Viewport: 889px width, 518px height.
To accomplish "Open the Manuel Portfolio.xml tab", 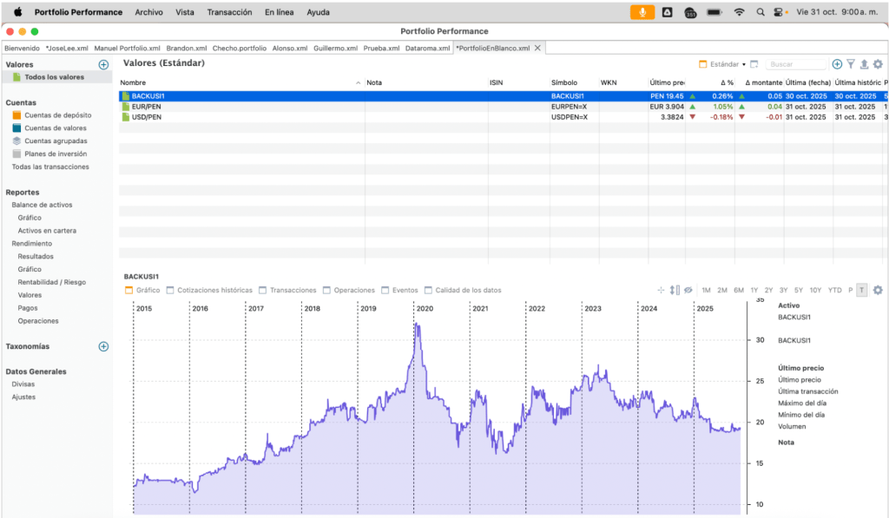I will click(x=127, y=48).
